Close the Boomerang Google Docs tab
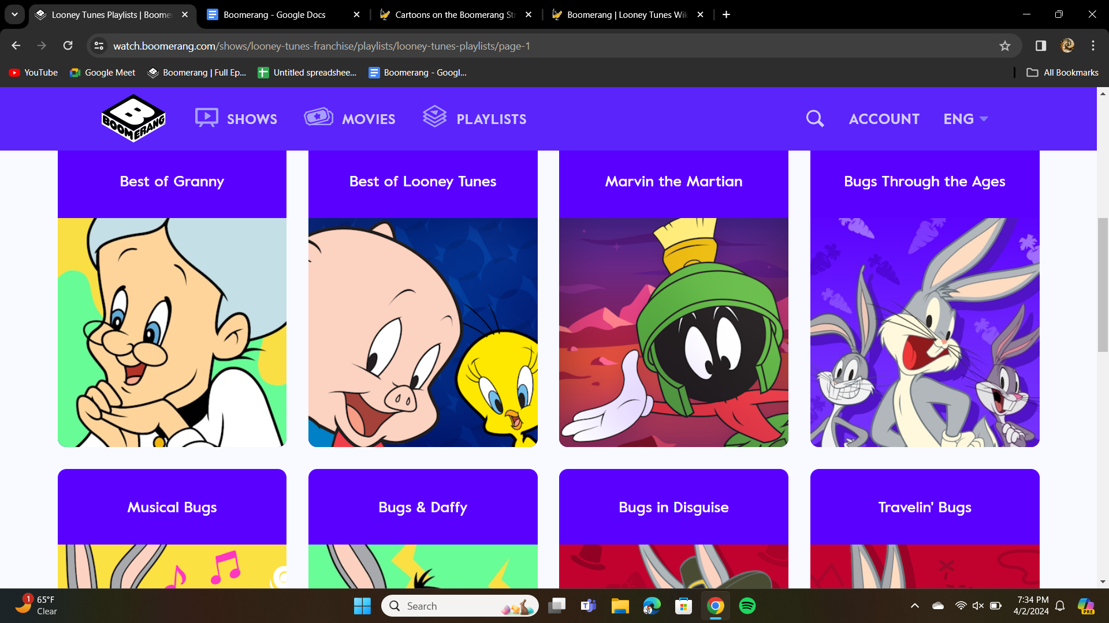 (x=356, y=14)
